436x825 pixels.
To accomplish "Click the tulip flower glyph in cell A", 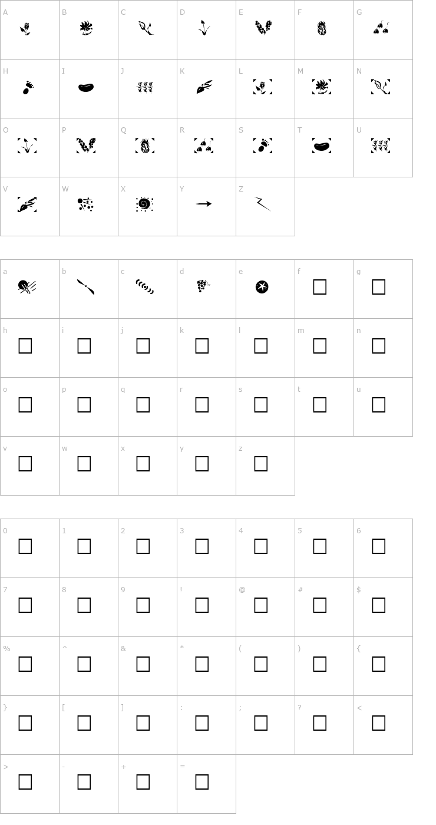I will (x=25, y=28).
